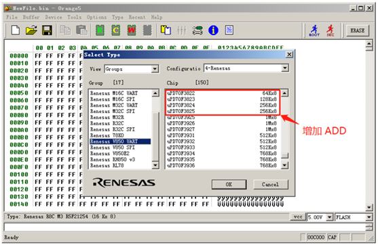Open a file with the folder icon
The width and height of the screenshot is (378, 245).
(31, 30)
